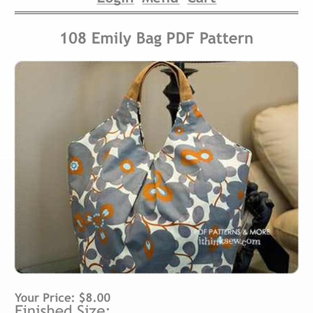
Task: Select the Your Price $8.00 text
Action: pos(63,298)
